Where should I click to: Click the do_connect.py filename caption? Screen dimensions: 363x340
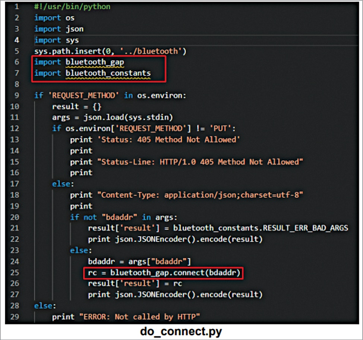coord(181,331)
